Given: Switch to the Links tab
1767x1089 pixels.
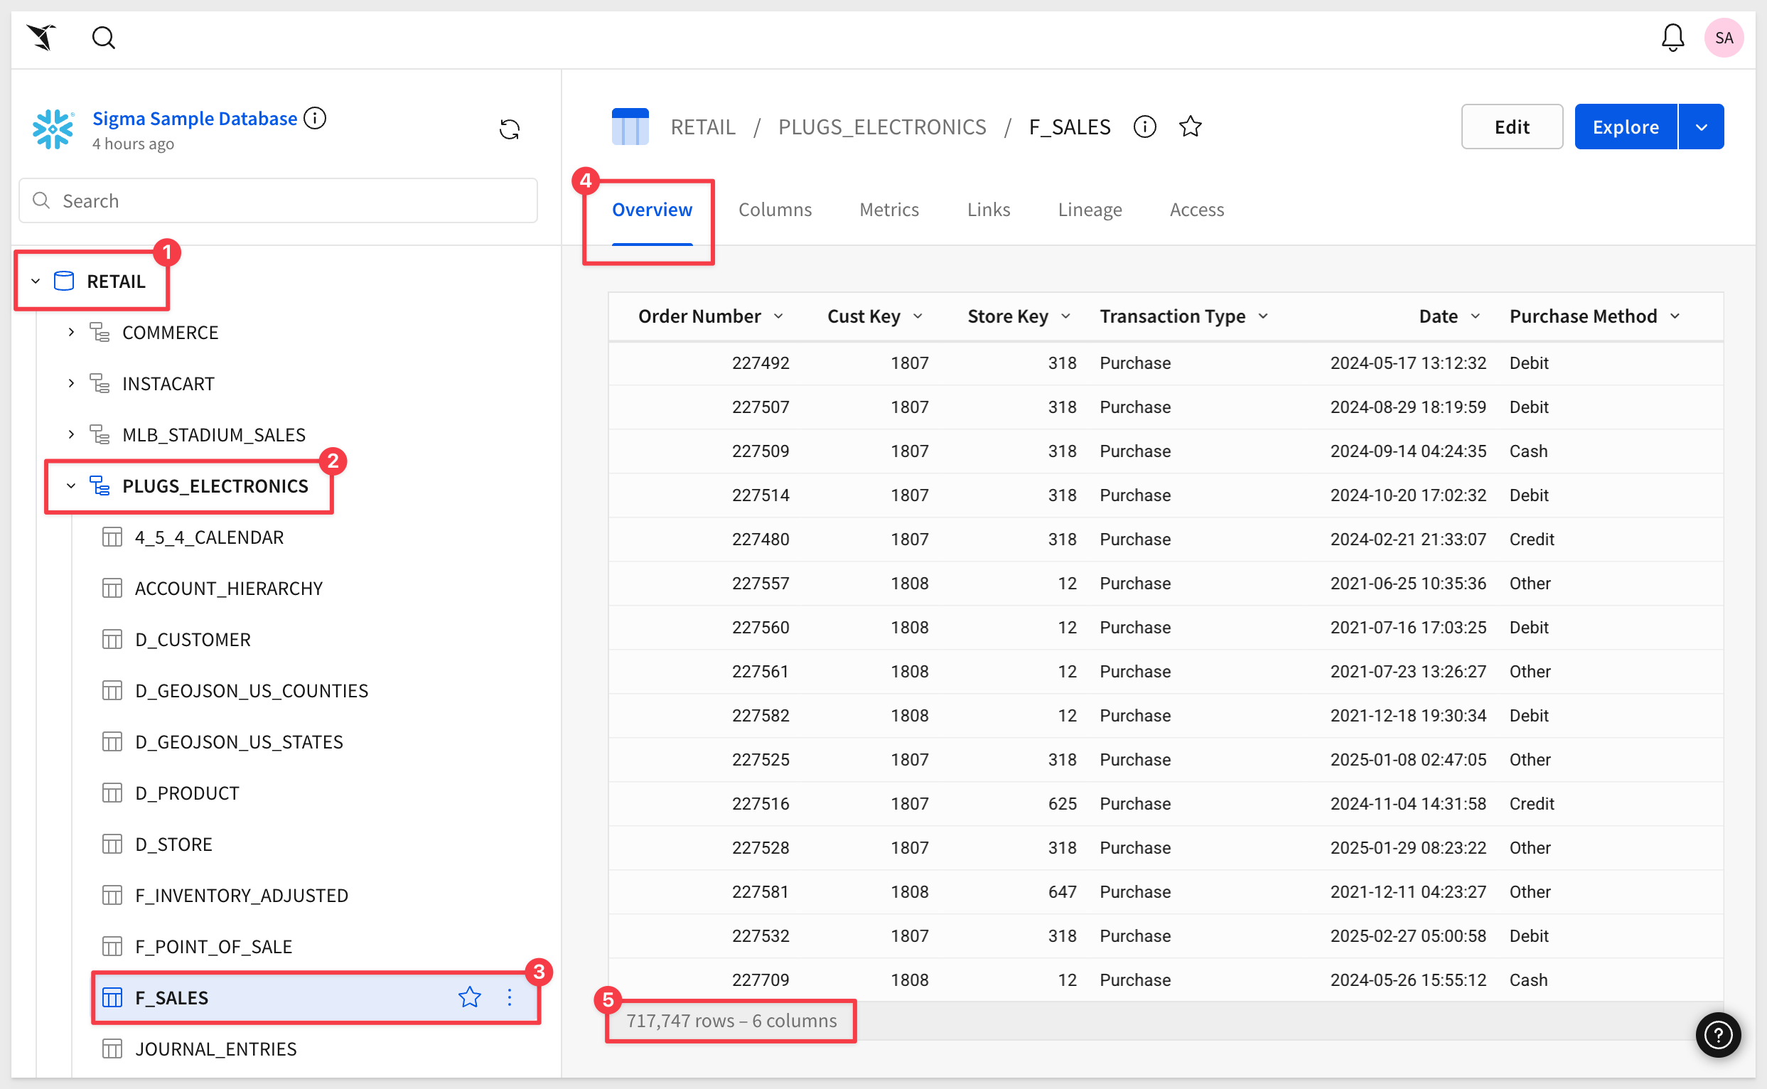Looking at the screenshot, I should coord(988,210).
